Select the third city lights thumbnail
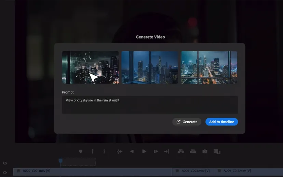The image size is (283, 177). (x=209, y=67)
